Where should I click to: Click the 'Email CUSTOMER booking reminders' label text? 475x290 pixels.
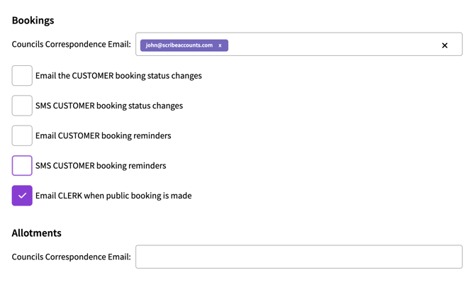pyautogui.click(x=103, y=135)
